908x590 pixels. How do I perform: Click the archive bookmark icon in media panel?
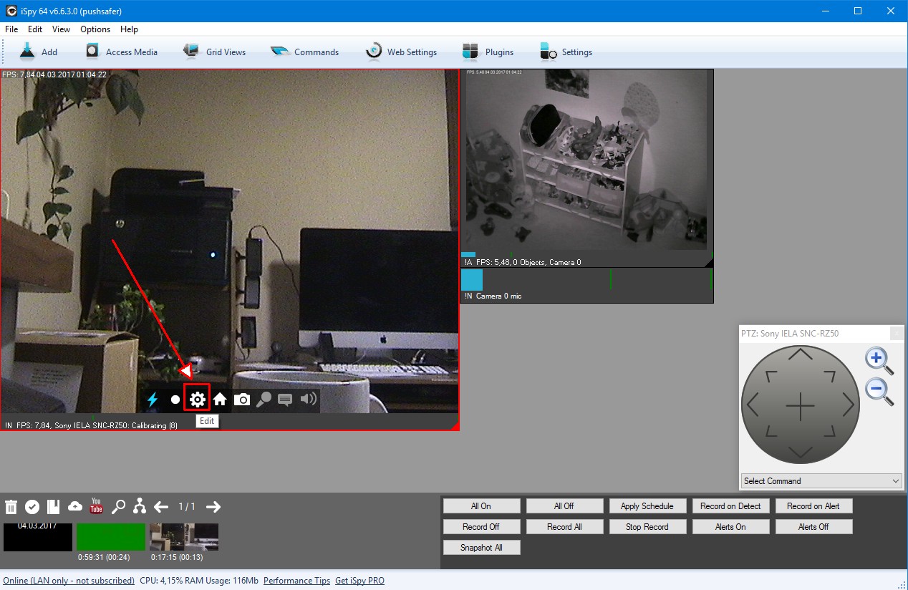(x=53, y=507)
